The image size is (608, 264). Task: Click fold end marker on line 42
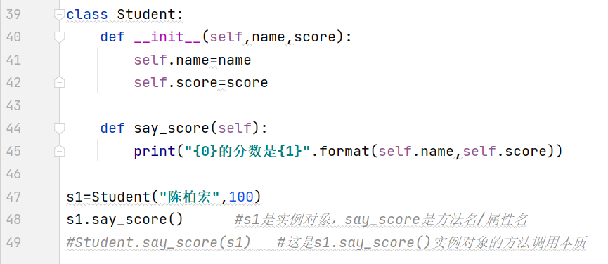pyautogui.click(x=59, y=82)
